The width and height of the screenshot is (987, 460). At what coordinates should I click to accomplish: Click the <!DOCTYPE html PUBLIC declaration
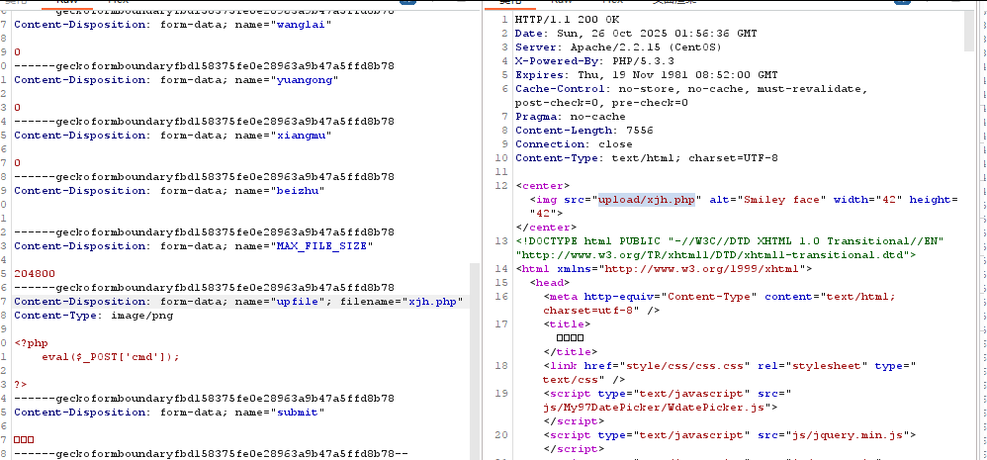click(730, 241)
